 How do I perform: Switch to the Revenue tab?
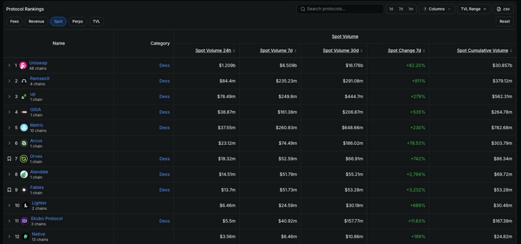pos(36,21)
